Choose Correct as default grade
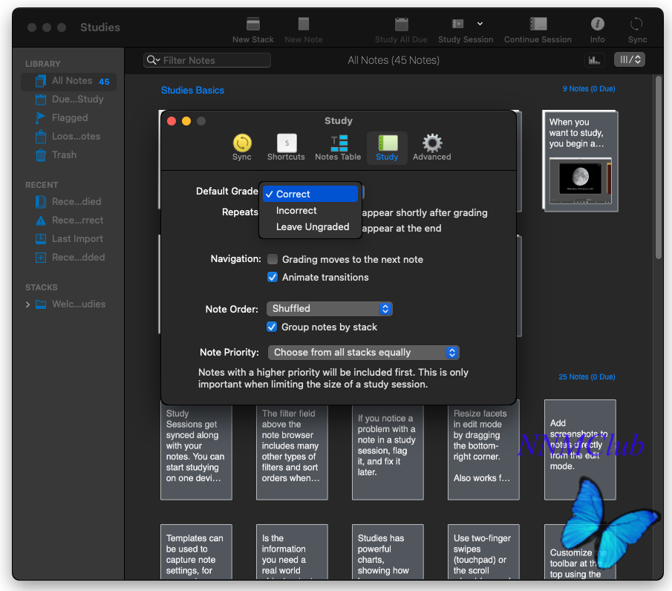 tap(310, 194)
